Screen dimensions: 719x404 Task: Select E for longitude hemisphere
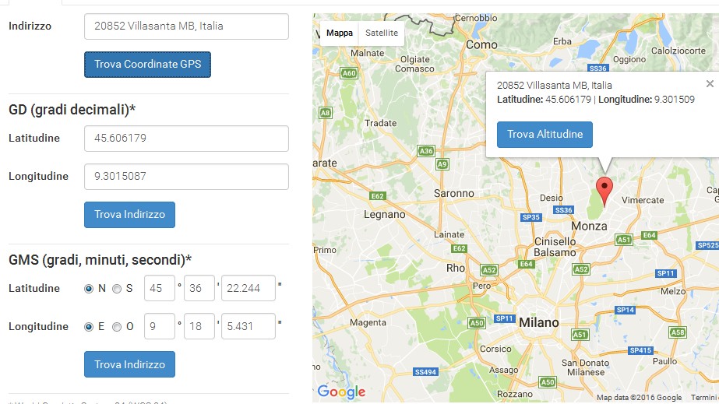(x=89, y=327)
